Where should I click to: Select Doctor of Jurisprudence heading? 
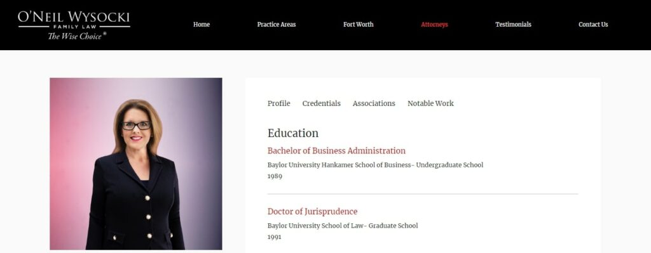[x=312, y=212]
